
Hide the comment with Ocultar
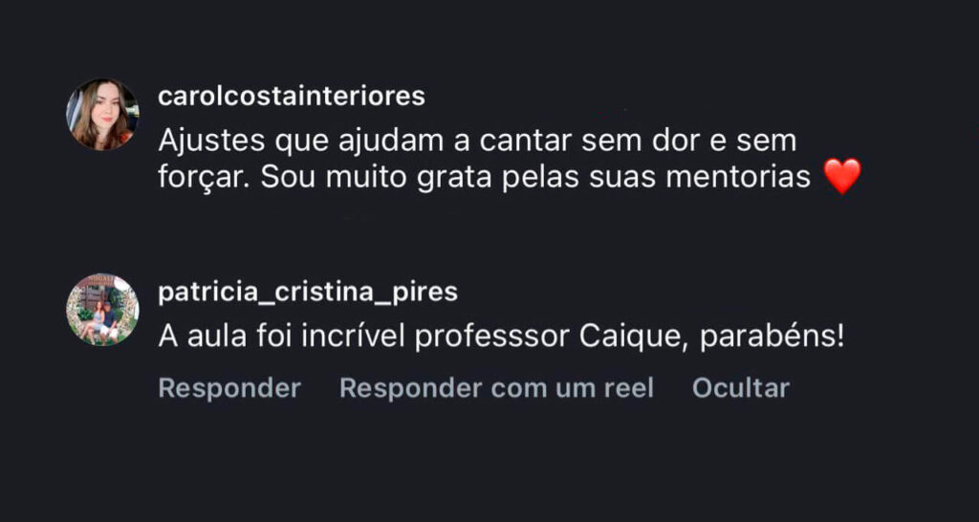click(741, 388)
